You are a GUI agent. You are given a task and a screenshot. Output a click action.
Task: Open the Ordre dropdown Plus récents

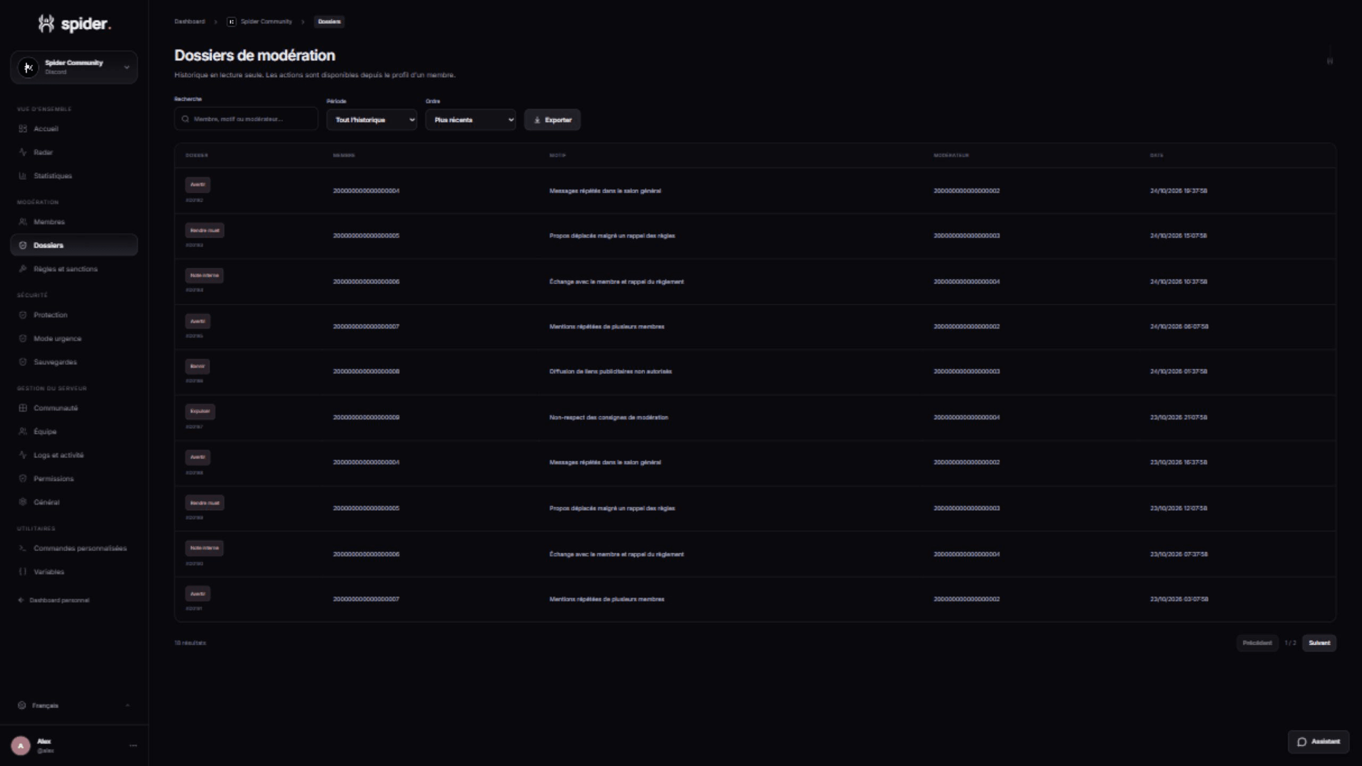click(x=470, y=120)
